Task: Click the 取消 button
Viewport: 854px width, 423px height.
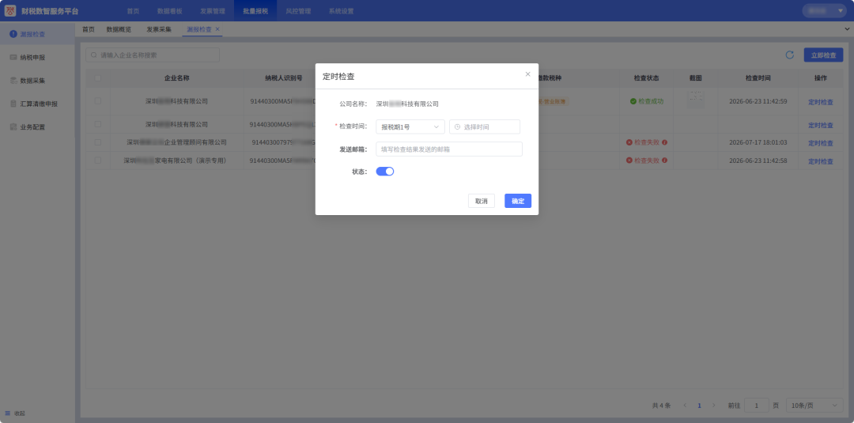Action: click(482, 201)
